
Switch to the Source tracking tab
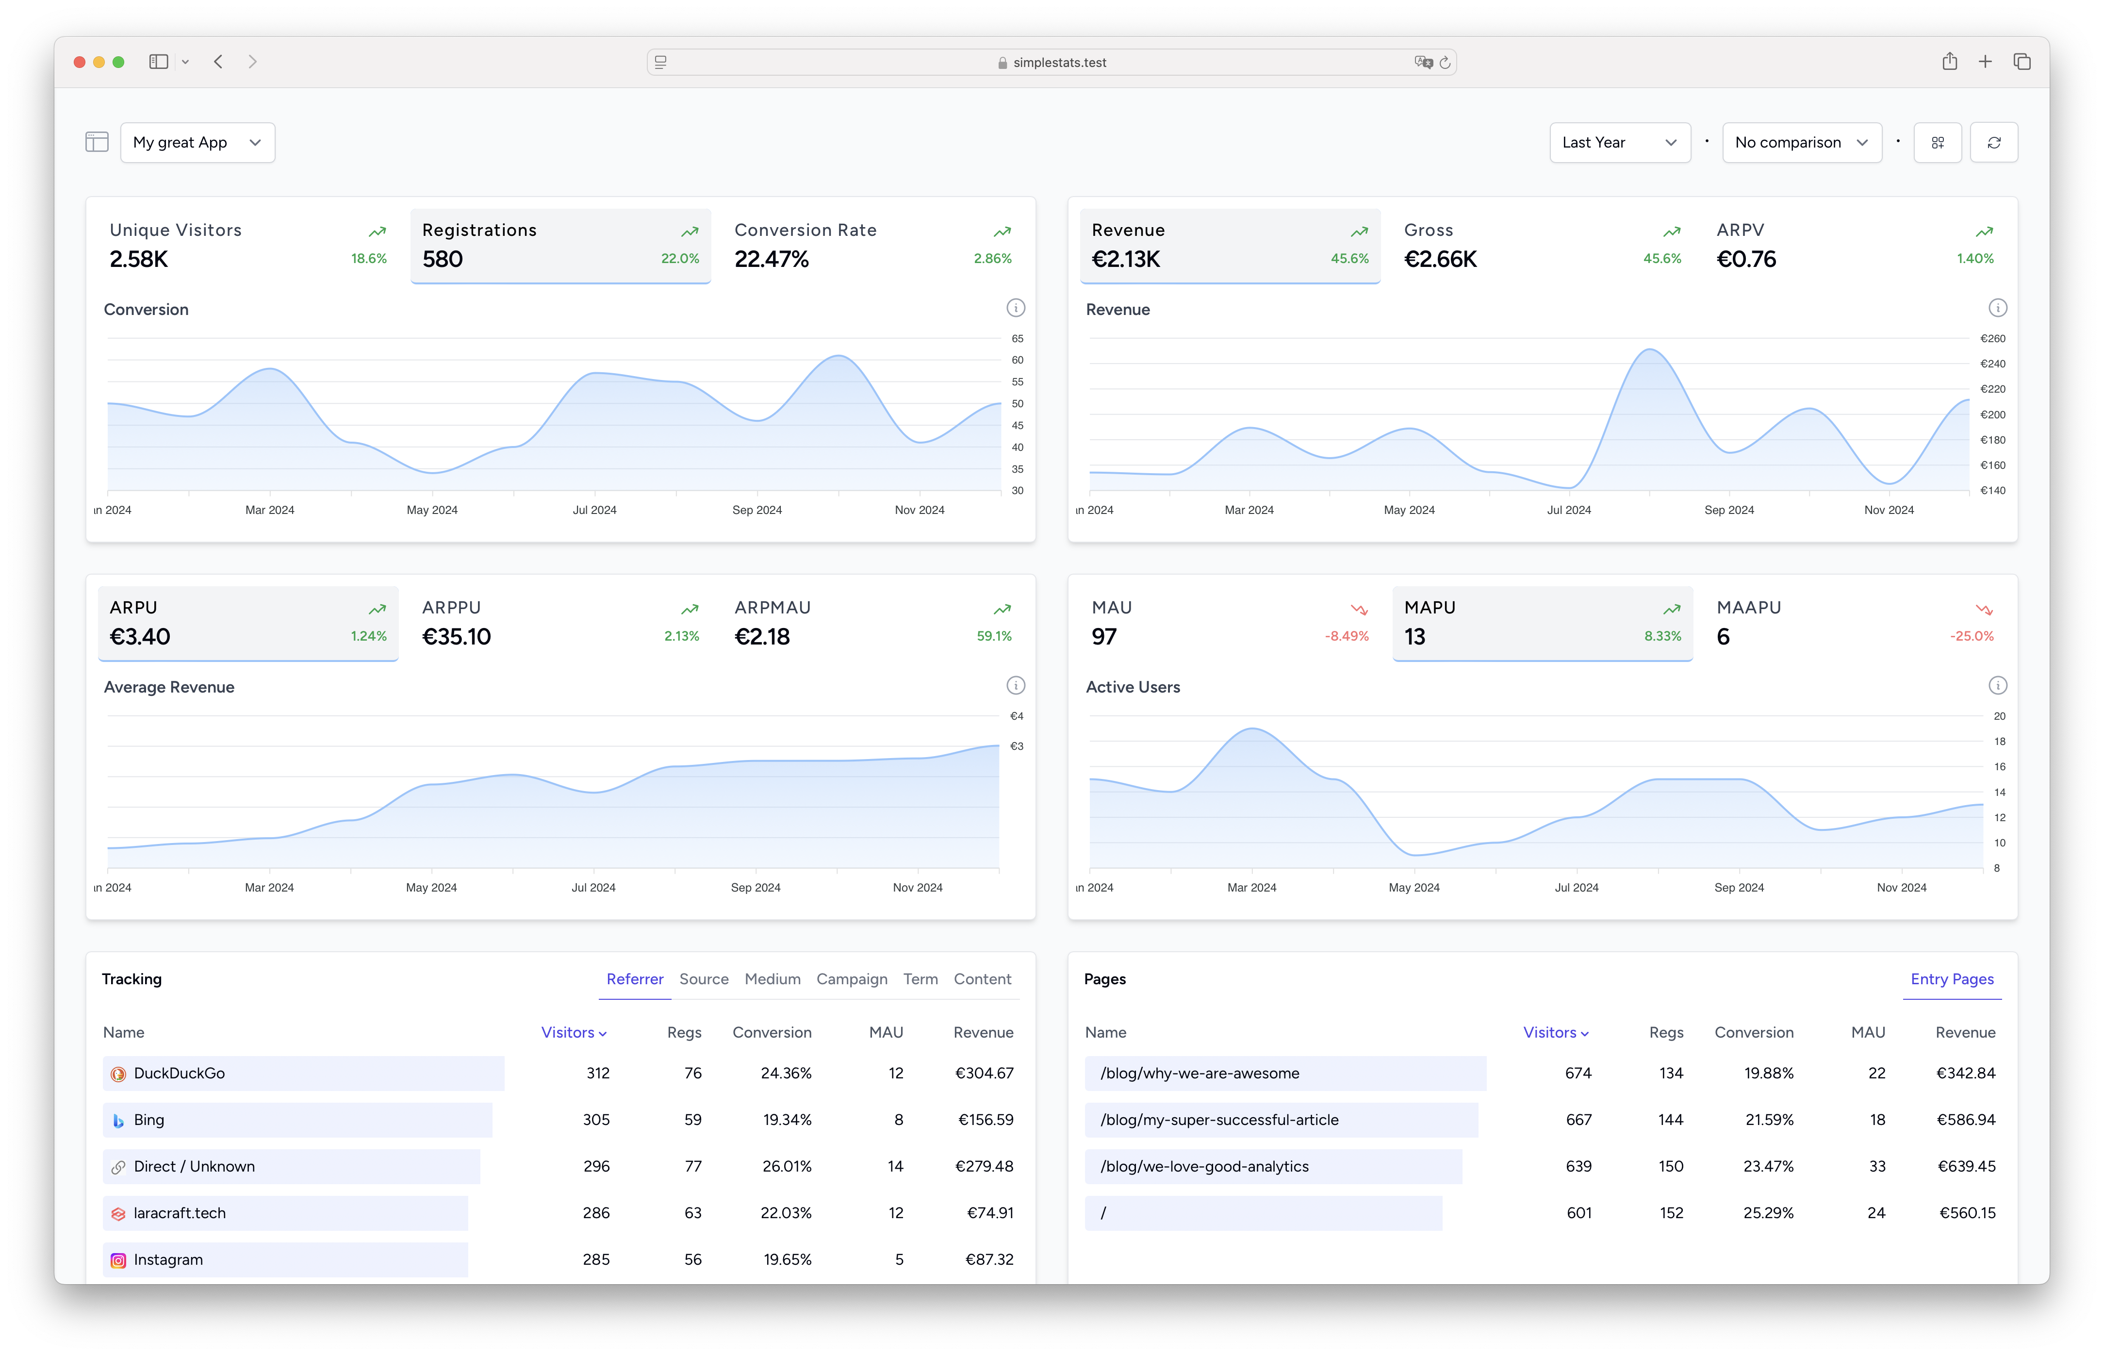(x=704, y=979)
